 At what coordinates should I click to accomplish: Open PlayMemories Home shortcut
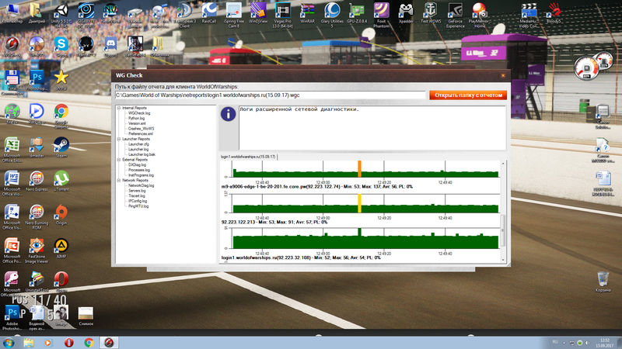(x=480, y=15)
